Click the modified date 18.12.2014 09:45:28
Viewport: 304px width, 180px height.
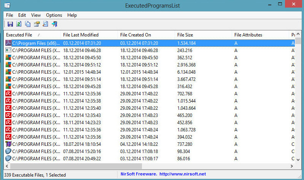coord(82,87)
